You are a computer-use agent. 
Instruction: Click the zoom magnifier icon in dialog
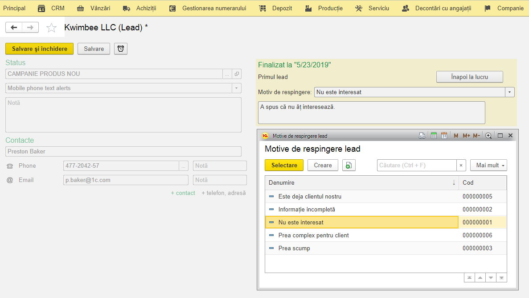[x=488, y=136]
